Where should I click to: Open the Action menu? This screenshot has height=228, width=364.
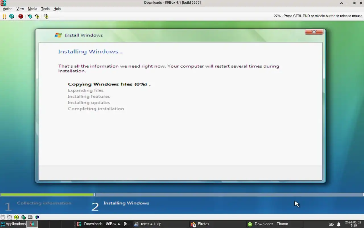click(x=8, y=9)
